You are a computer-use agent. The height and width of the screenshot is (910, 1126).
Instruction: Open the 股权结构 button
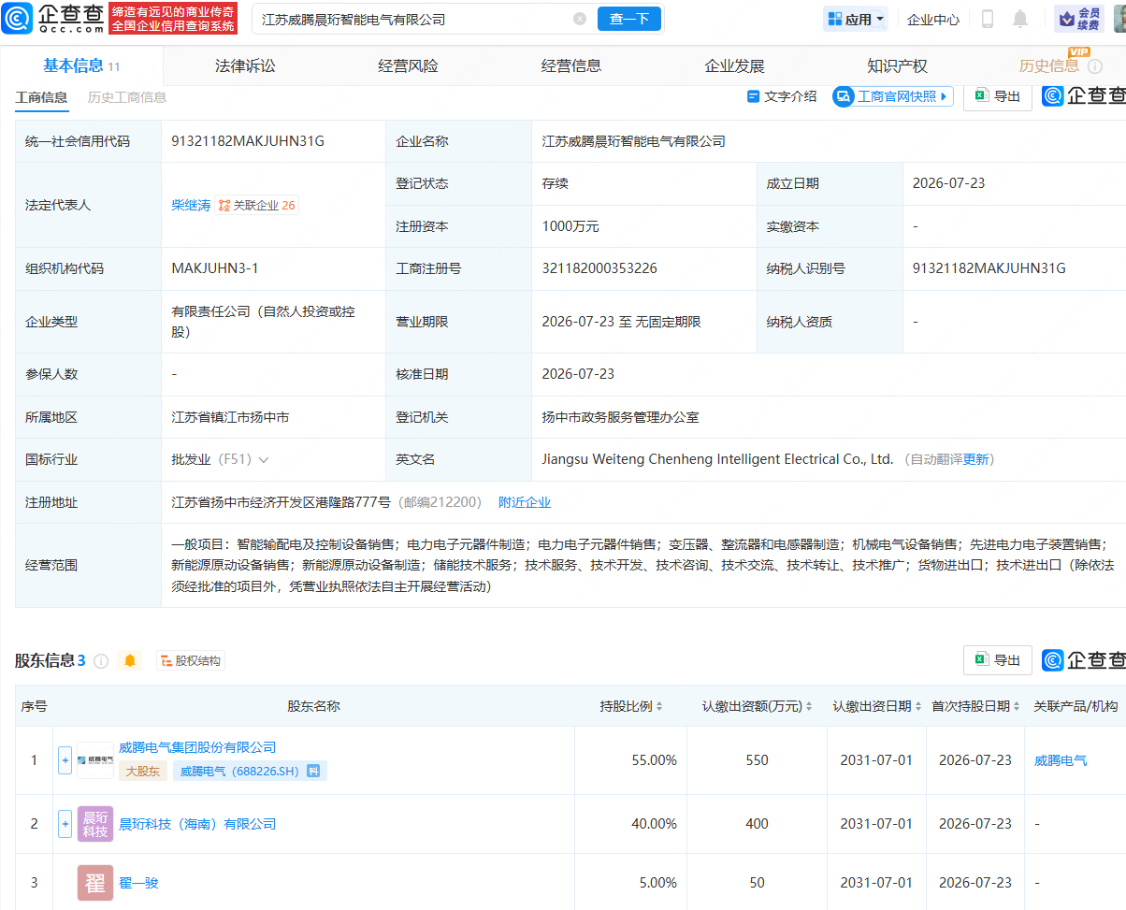coord(191,660)
